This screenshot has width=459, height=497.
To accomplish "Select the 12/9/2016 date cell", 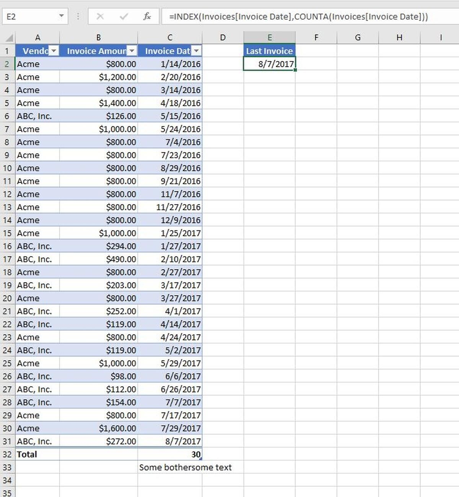I will [x=170, y=220].
